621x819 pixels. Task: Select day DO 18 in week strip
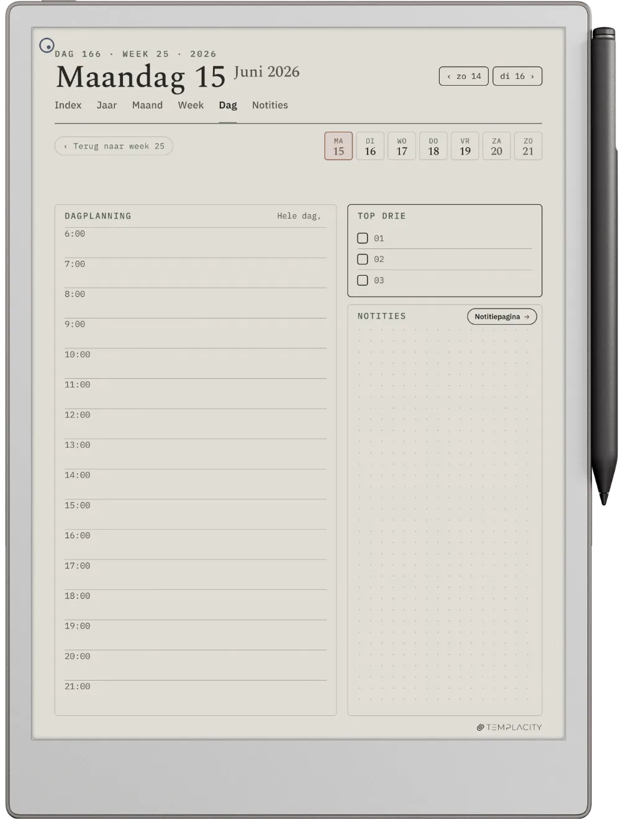click(x=433, y=146)
